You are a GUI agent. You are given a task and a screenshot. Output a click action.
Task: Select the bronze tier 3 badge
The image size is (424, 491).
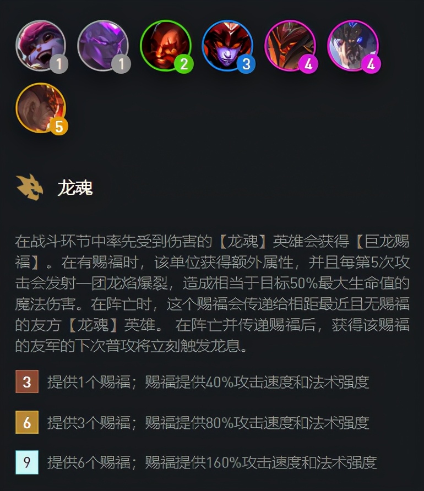(x=27, y=381)
